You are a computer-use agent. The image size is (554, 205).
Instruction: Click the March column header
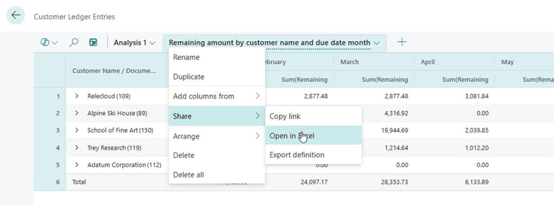374,62
